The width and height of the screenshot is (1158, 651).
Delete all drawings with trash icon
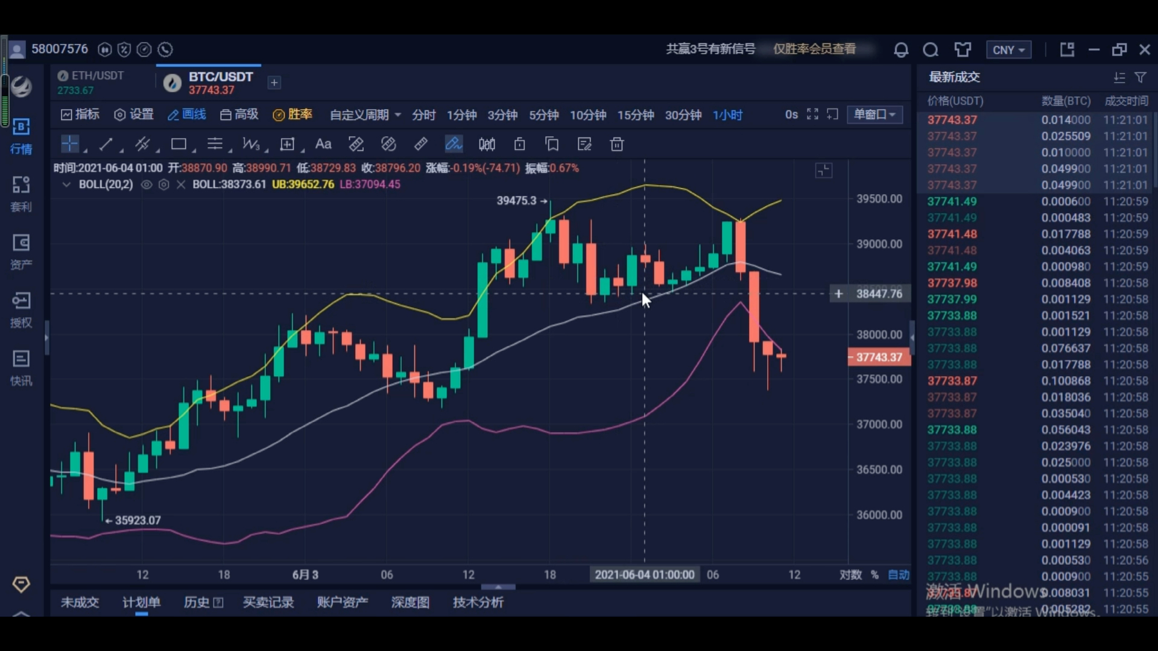[x=616, y=144]
